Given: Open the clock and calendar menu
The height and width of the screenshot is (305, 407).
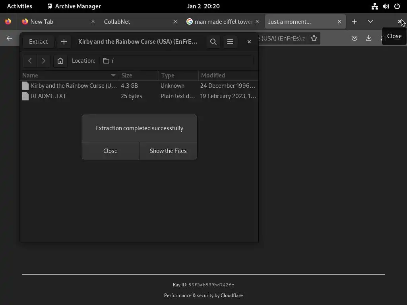Looking at the screenshot, I should [203, 6].
